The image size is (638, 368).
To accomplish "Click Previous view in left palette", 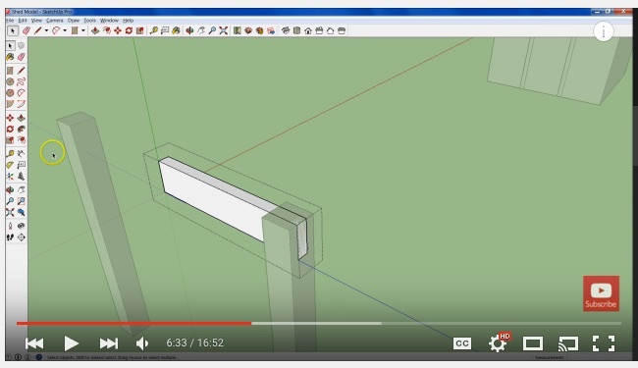I will (x=22, y=213).
